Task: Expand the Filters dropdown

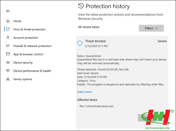Action: [151, 28]
